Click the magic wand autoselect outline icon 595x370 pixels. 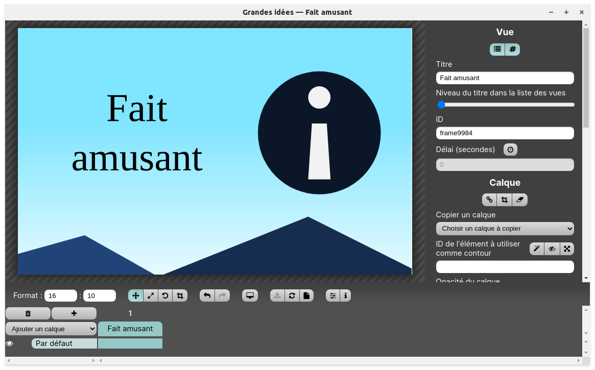(x=537, y=249)
